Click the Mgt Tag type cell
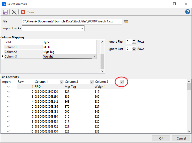This screenshot has width=192, height=143. 69,52
